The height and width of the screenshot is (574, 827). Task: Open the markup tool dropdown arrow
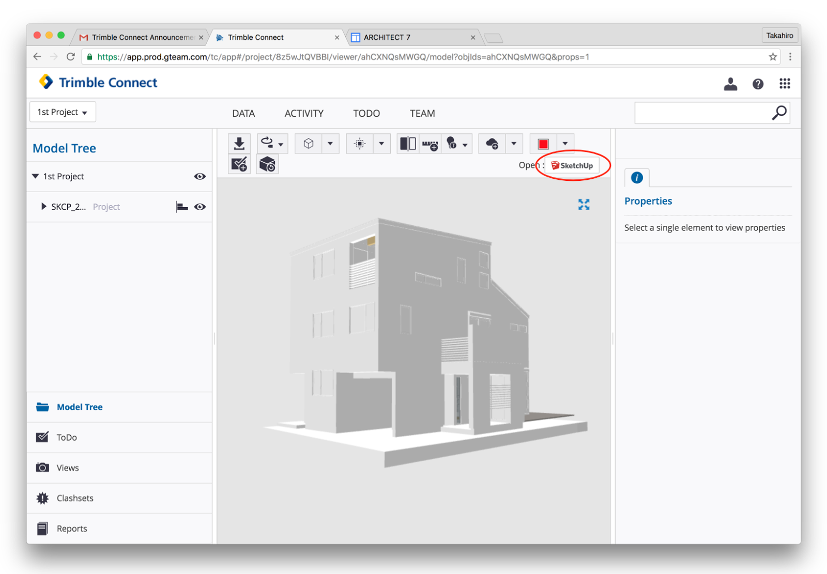click(465, 145)
